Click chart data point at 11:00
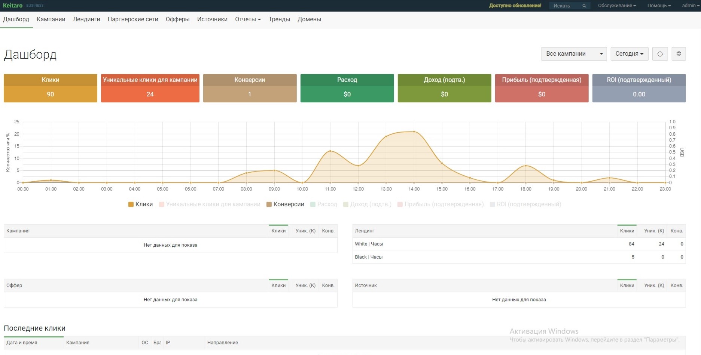Screen dimensions: 701x355 point(330,151)
